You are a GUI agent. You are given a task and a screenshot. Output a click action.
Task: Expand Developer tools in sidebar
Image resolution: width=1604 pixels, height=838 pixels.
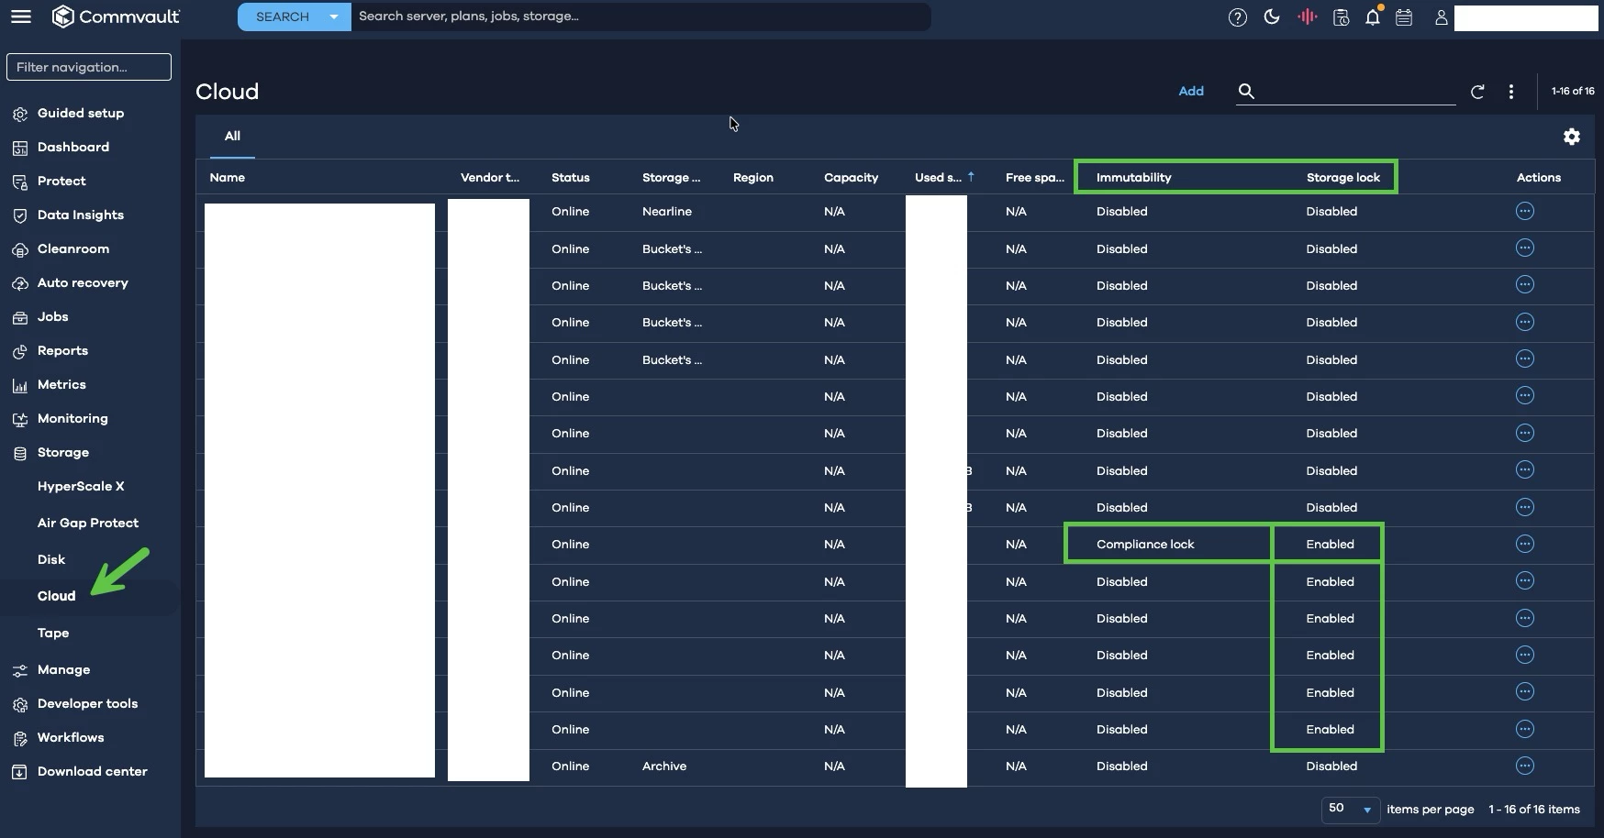click(87, 704)
